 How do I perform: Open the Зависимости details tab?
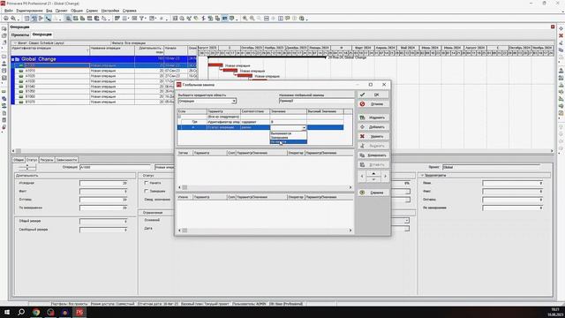point(67,160)
